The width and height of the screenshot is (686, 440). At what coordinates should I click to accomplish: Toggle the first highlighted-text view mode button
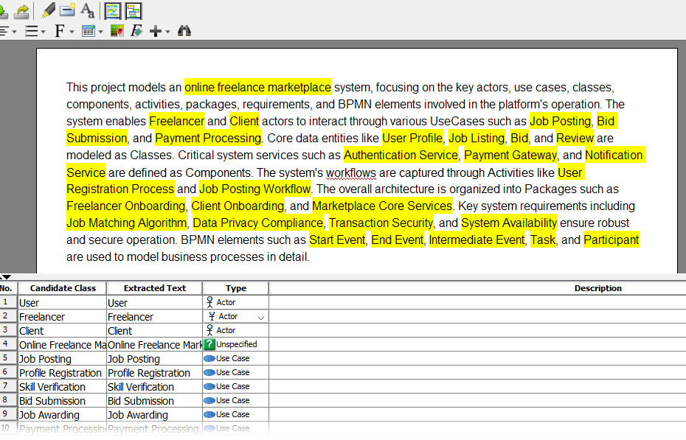[x=113, y=10]
